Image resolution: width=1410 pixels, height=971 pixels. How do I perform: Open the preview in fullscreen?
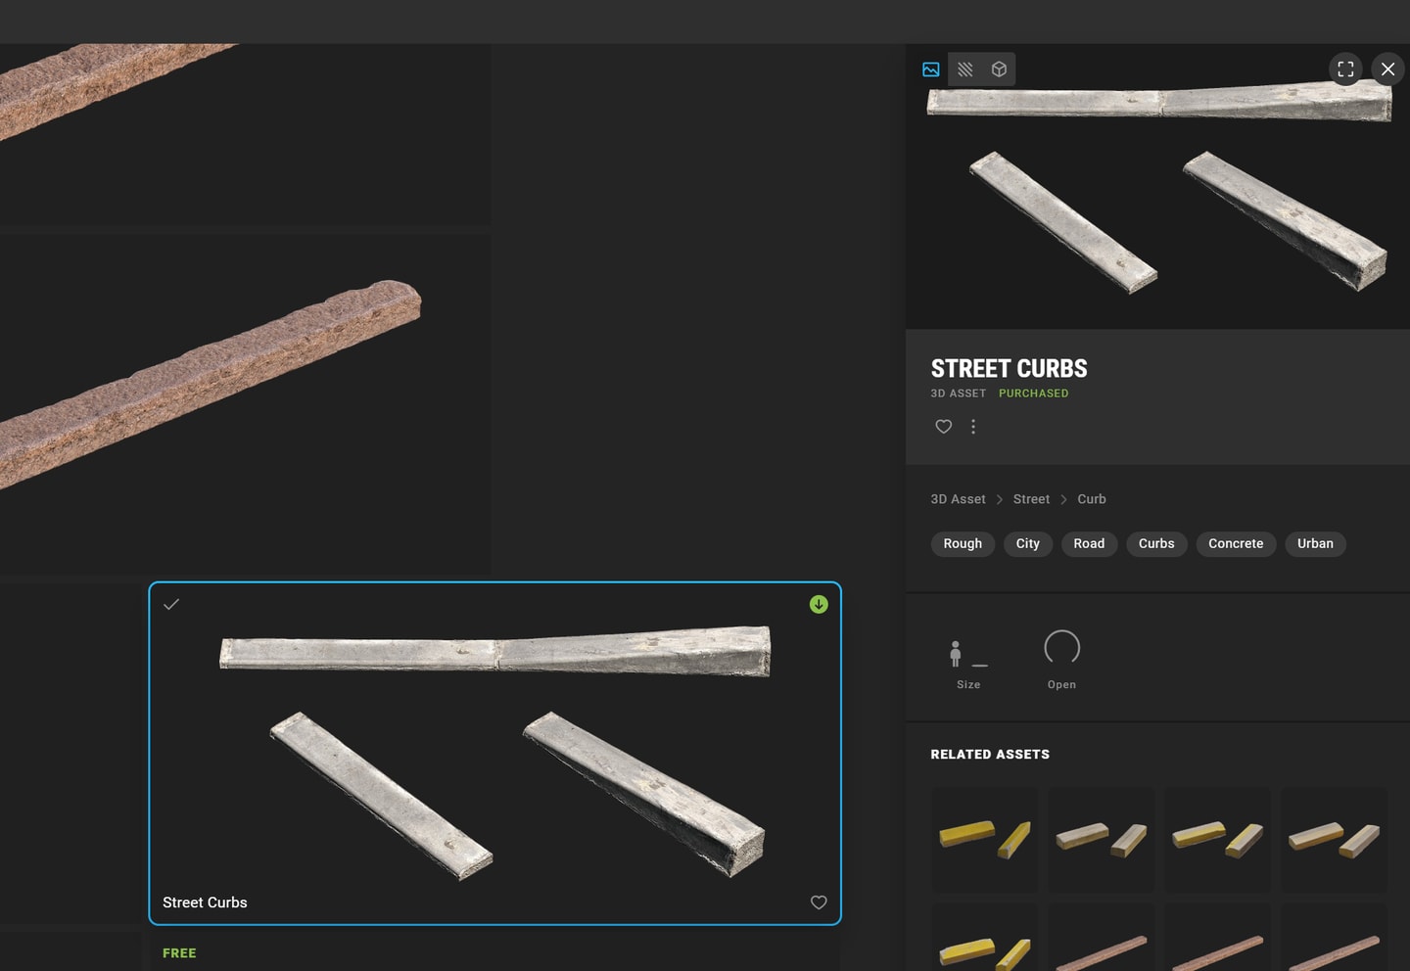1345,69
